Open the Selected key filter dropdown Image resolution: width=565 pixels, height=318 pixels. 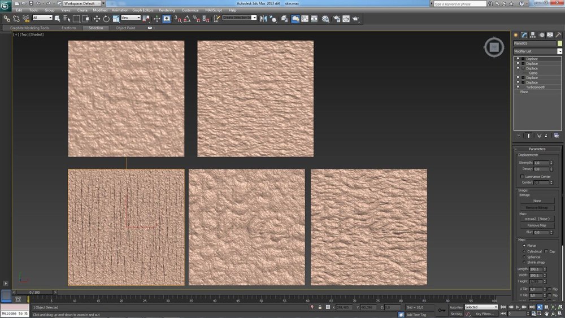[x=481, y=307]
